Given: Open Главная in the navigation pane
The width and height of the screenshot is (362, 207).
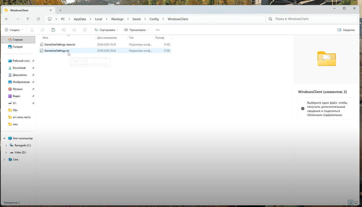Looking at the screenshot, I should (x=18, y=40).
